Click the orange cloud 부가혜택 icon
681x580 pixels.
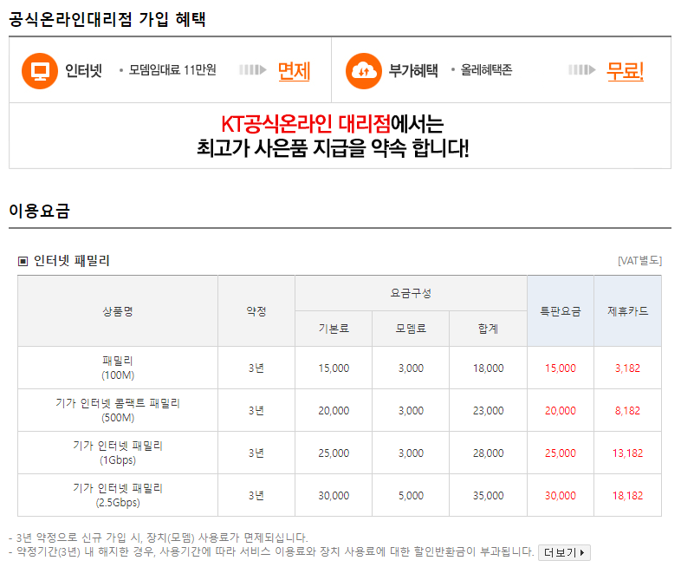[364, 71]
